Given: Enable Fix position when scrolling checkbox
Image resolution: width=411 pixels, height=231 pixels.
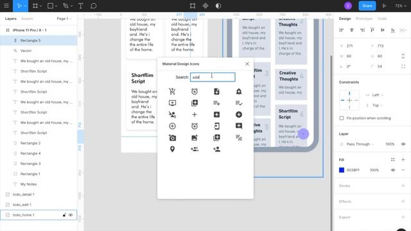Looking at the screenshot, I should coord(342,118).
